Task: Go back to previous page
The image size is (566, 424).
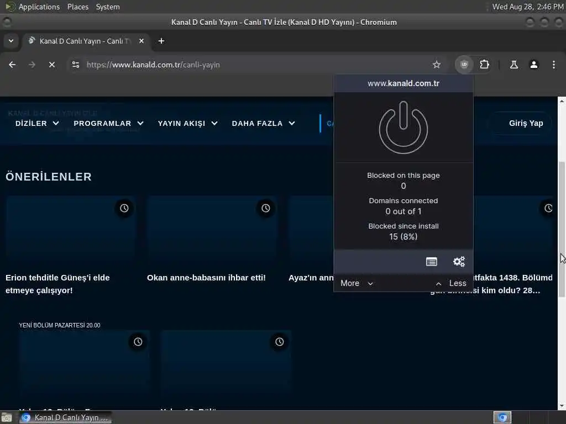Action: [x=12, y=65]
